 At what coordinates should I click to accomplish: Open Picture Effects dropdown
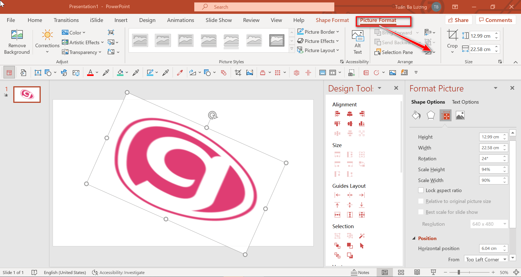pos(318,41)
